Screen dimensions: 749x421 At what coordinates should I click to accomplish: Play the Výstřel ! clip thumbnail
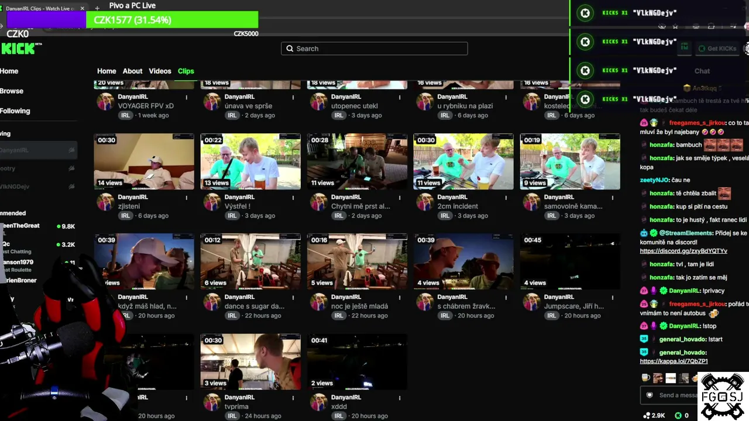pos(250,161)
